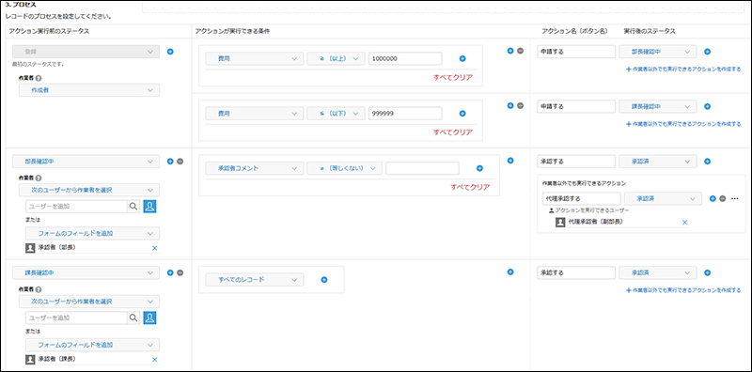Viewport: 752px width, 372px height.
Task: Focus the 999999 value field
Action: tap(405, 114)
